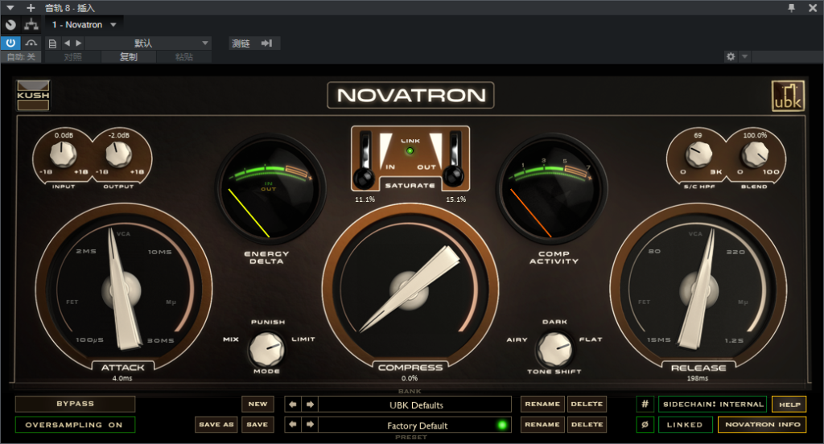The height and width of the screenshot is (444, 824).
Task: Select the next preset right arrow
Action: [x=310, y=424]
